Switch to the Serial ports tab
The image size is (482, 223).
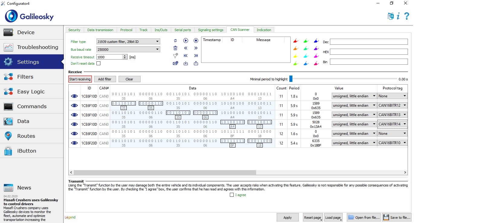click(183, 30)
